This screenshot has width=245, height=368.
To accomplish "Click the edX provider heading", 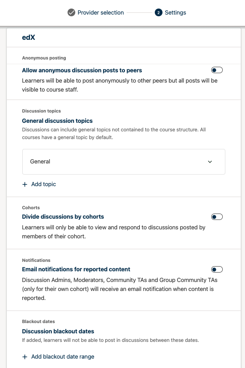I will coord(29,37).
